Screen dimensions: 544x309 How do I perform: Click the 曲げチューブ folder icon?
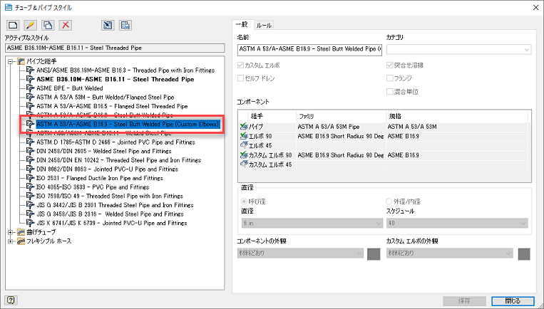click(x=21, y=232)
